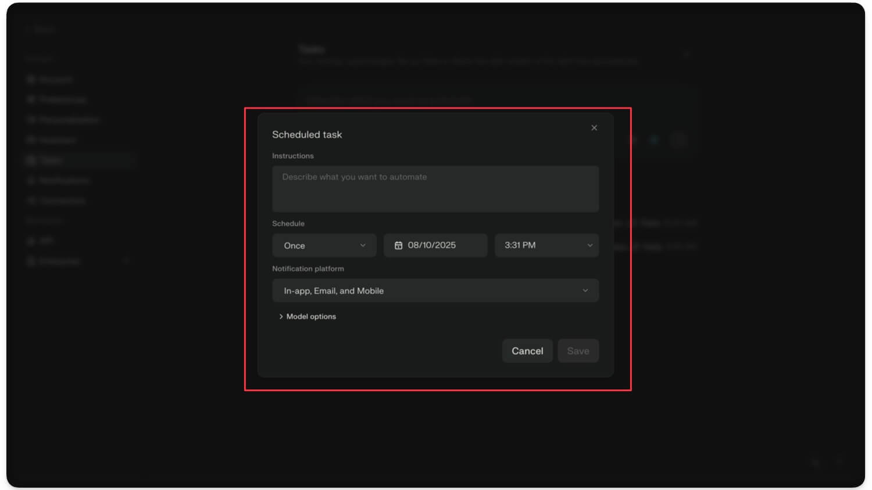The height and width of the screenshot is (490, 872).
Task: Open the 3:31 PM time dropdown
Action: [x=546, y=245]
